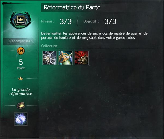Screen dimensions: 164x139
Task: Click the orange achievement points arch icon
Action: pos(21,51)
